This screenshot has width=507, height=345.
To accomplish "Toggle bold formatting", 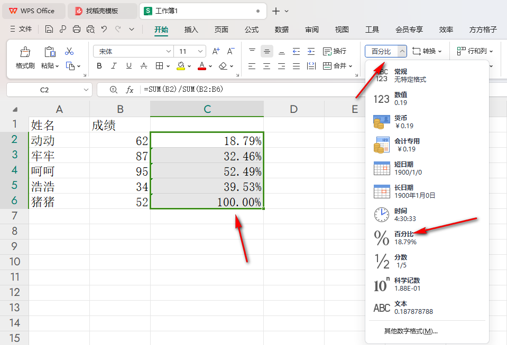I will pos(99,66).
